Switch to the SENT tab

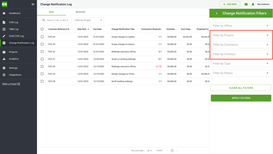pyautogui.click(x=51, y=12)
